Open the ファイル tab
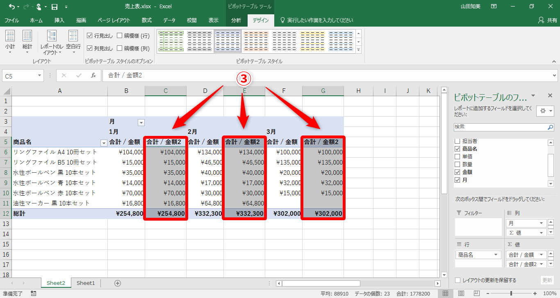560x298 pixels. coord(11,20)
